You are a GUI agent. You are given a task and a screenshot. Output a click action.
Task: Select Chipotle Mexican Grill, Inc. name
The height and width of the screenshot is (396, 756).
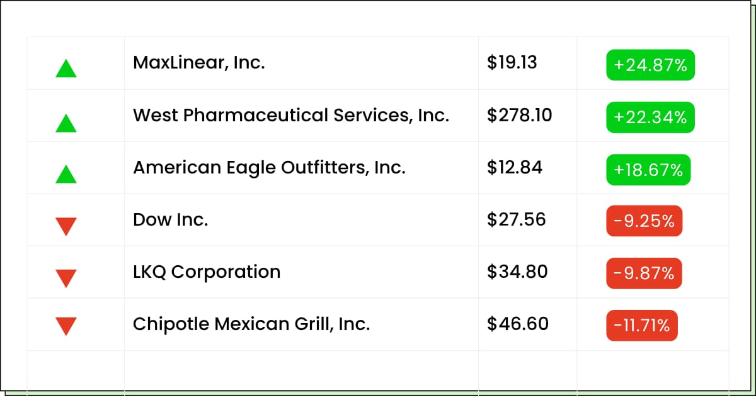(251, 324)
